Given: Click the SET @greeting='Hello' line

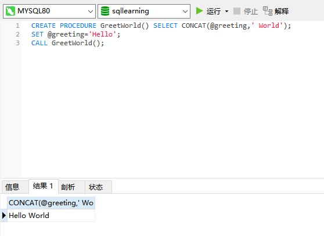Looking at the screenshot, I should click(x=75, y=34).
